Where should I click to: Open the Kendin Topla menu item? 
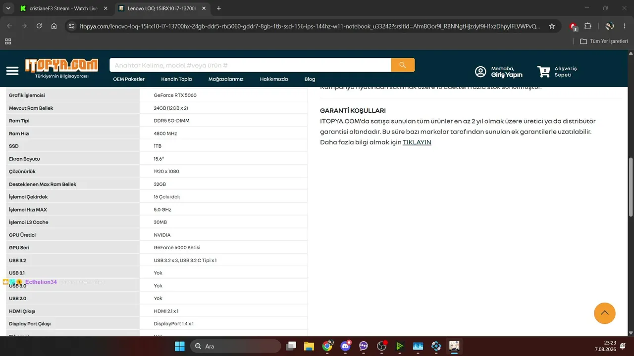tap(176, 79)
